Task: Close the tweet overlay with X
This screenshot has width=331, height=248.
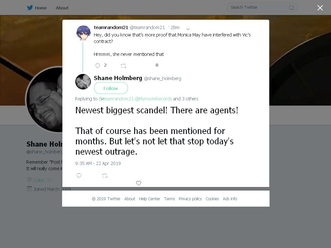Action: 320,8
